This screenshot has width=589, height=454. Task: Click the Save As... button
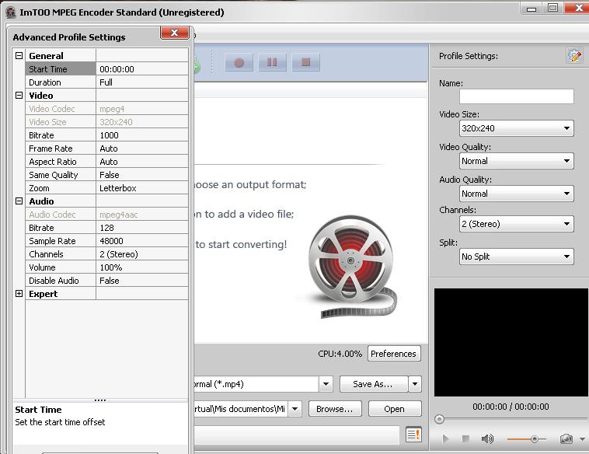coord(374,384)
